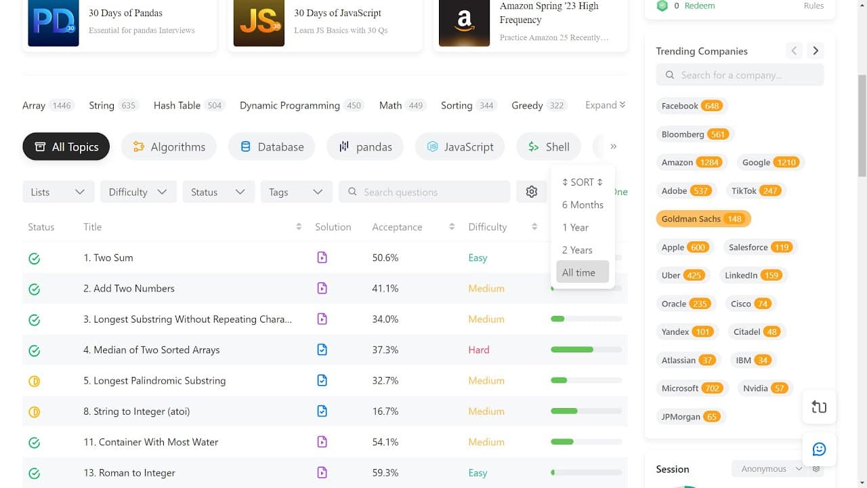Click attempted status icon for Longest Palindromic Substring
Image resolution: width=867 pixels, height=488 pixels.
[35, 381]
